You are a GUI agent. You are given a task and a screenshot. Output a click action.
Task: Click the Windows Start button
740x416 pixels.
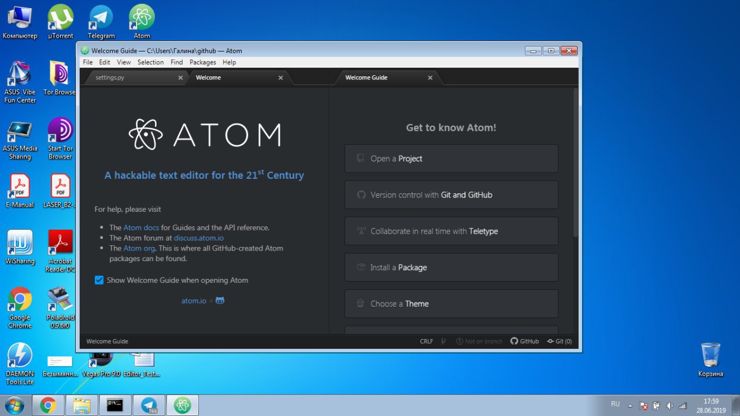(x=14, y=406)
